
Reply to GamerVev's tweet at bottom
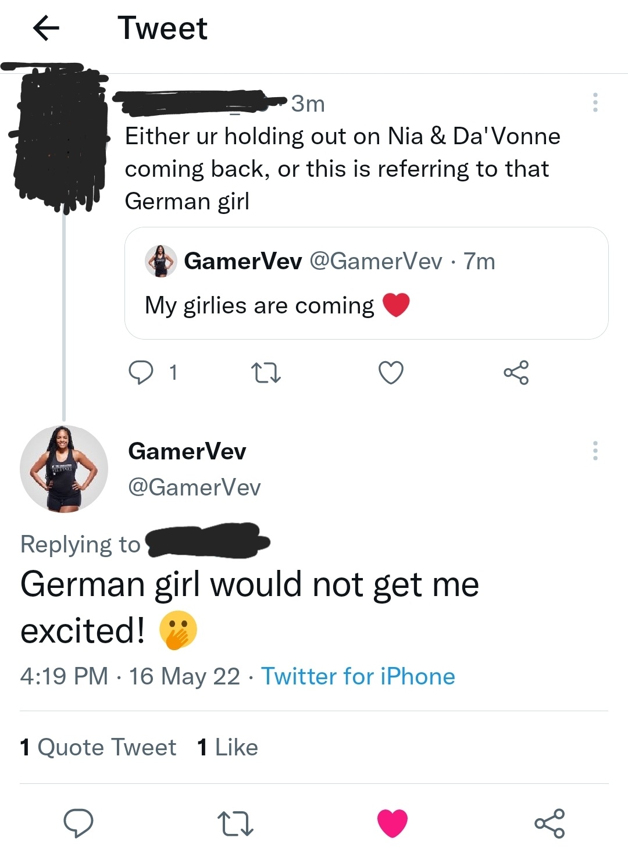point(78,823)
